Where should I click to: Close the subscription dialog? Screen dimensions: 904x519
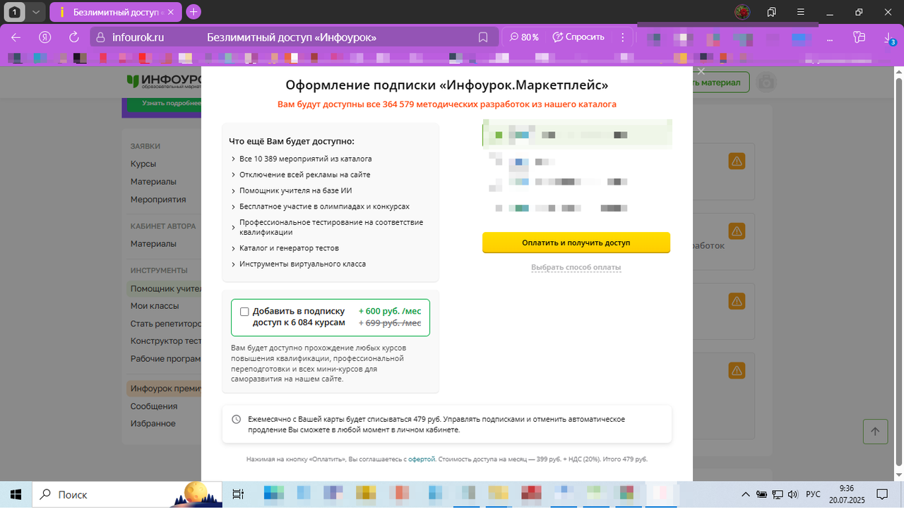701,71
